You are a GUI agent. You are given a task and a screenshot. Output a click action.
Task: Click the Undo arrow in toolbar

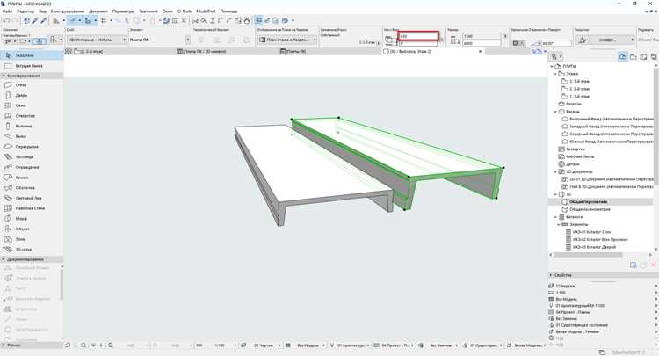(6, 20)
